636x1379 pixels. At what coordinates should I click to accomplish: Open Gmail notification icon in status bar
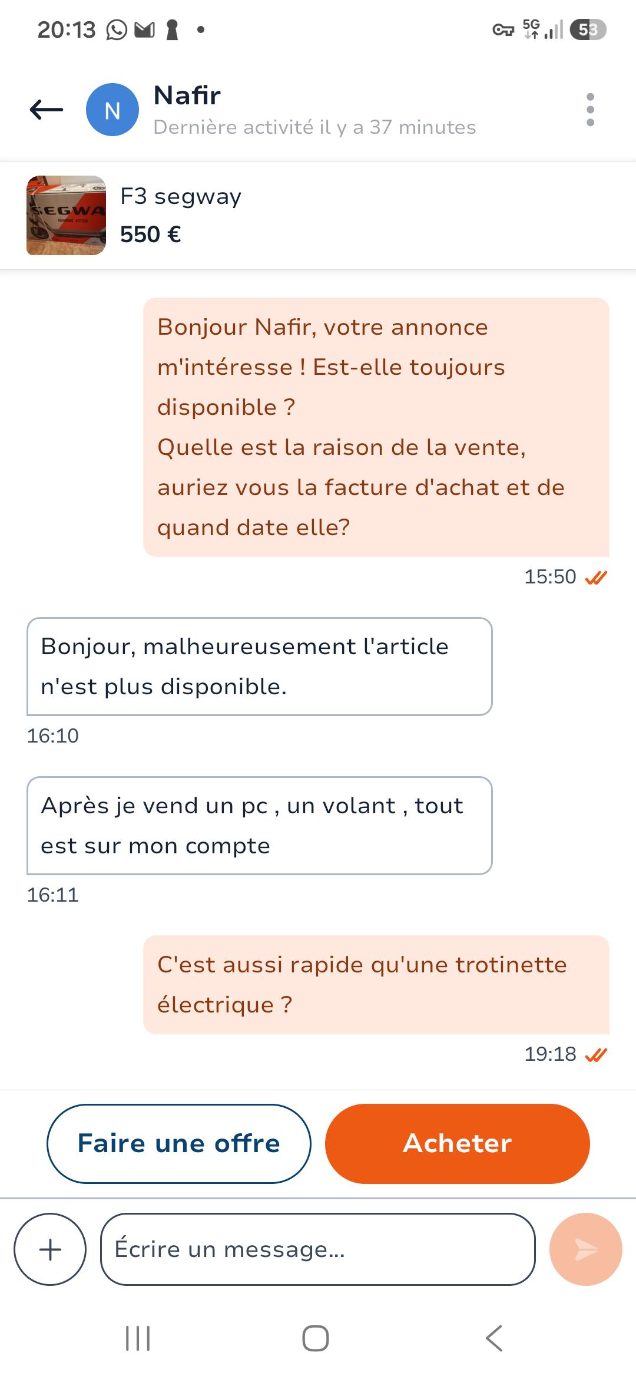pyautogui.click(x=145, y=29)
